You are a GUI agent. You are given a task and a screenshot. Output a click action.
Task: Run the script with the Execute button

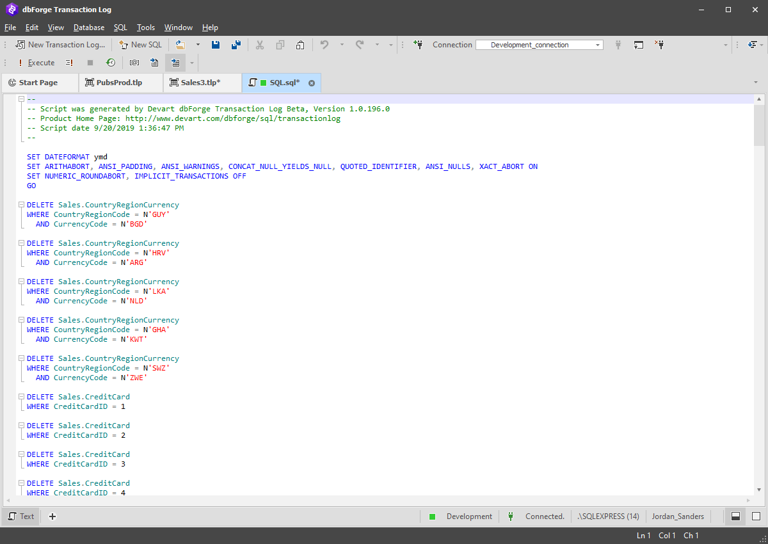pyautogui.click(x=36, y=63)
